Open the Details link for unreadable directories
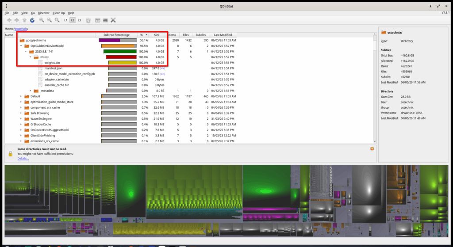 click(x=23, y=159)
